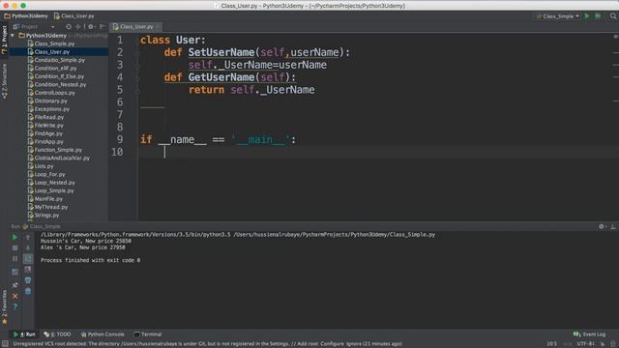Open Condition_If_Else.py file
619x348 pixels.
pyautogui.click(x=56, y=76)
